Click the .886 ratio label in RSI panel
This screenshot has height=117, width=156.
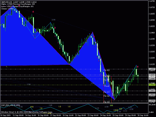click(111, 105)
